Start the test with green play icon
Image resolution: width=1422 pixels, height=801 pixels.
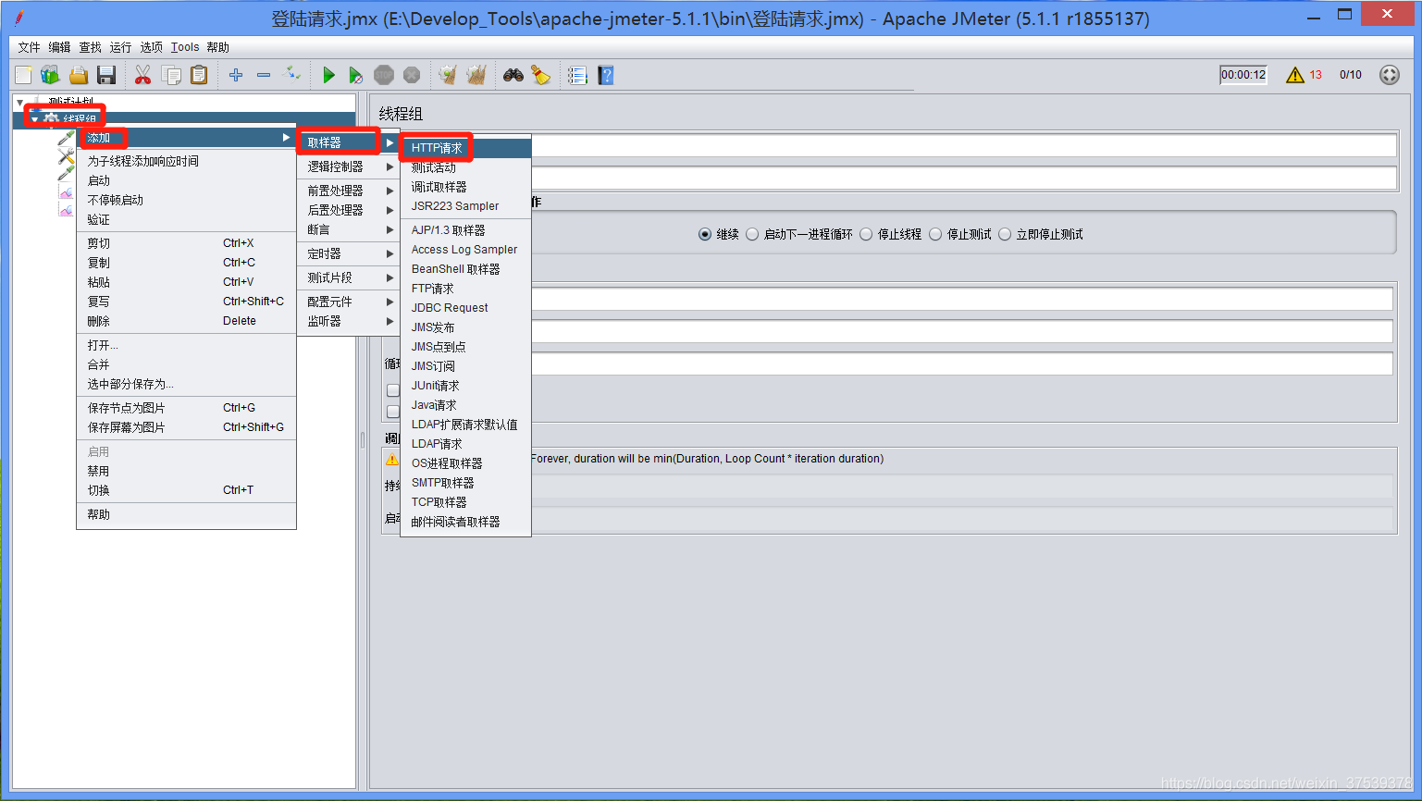coord(328,75)
